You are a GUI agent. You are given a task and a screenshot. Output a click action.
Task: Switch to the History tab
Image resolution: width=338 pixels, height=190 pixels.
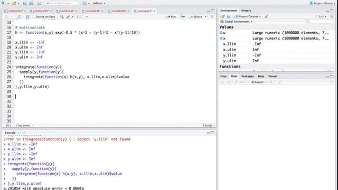pos(246,11)
